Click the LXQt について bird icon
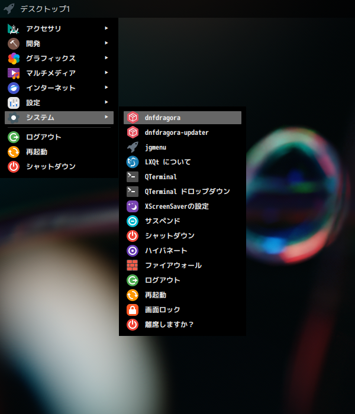 (x=133, y=162)
